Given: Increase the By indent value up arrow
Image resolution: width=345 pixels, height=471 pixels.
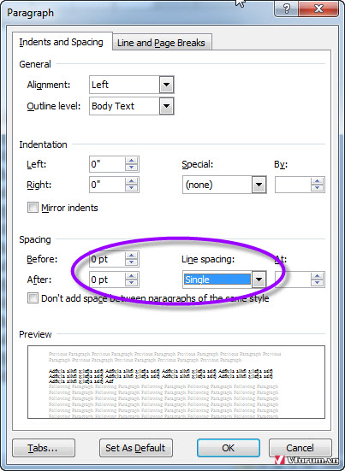Looking at the screenshot, I should point(318,181).
